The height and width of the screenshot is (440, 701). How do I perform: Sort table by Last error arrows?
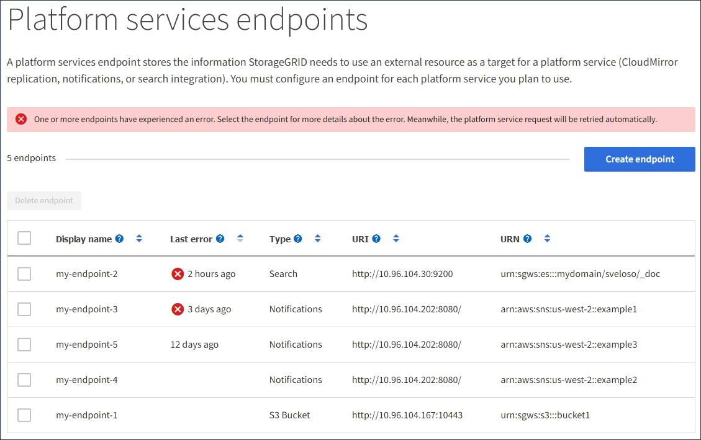click(x=240, y=239)
